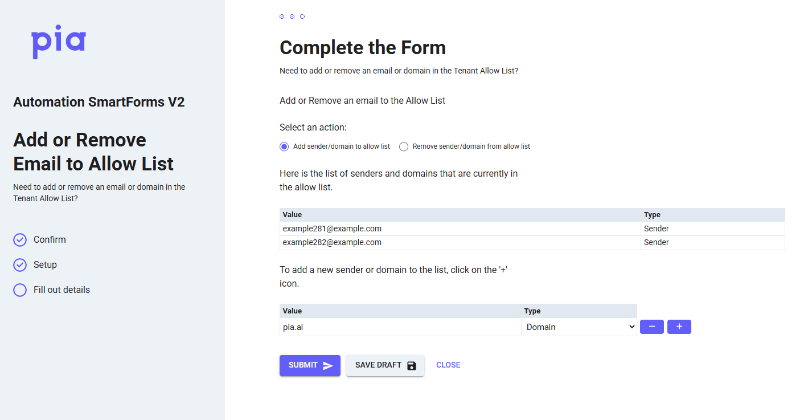Click the Value field containing pia.ai
The width and height of the screenshot is (812, 420).
tap(400, 327)
